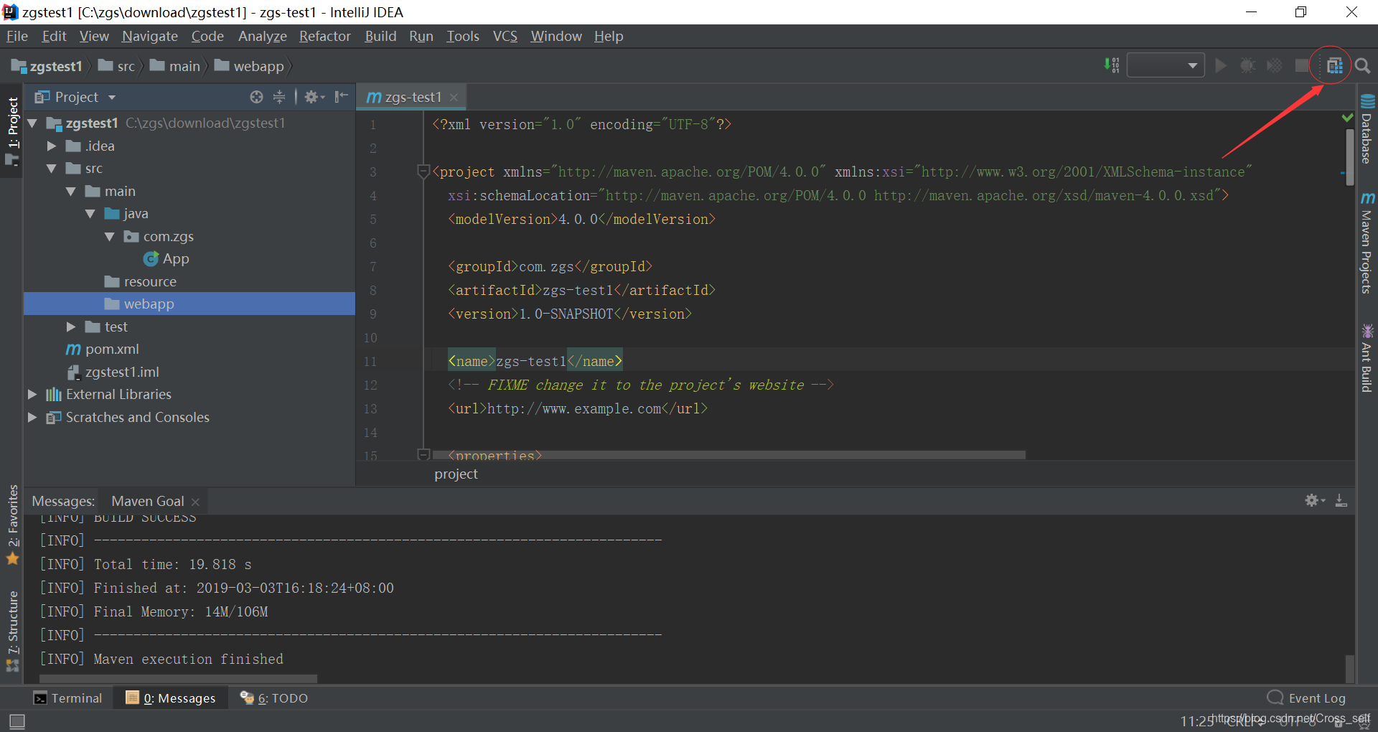The height and width of the screenshot is (732, 1378).
Task: Click the green inspection checkmark indicator
Action: 1347,118
